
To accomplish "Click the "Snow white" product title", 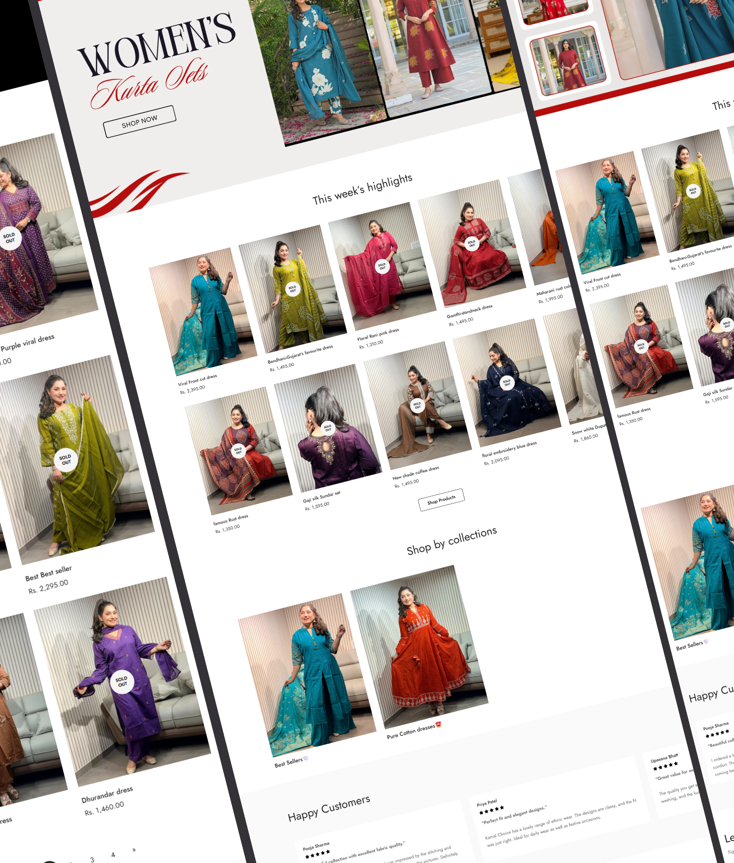I will pyautogui.click(x=589, y=429).
